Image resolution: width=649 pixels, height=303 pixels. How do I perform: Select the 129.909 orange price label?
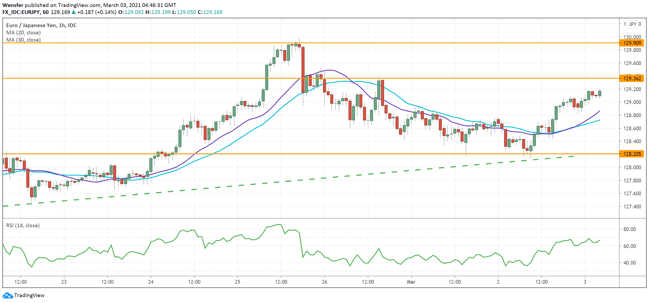click(x=632, y=43)
